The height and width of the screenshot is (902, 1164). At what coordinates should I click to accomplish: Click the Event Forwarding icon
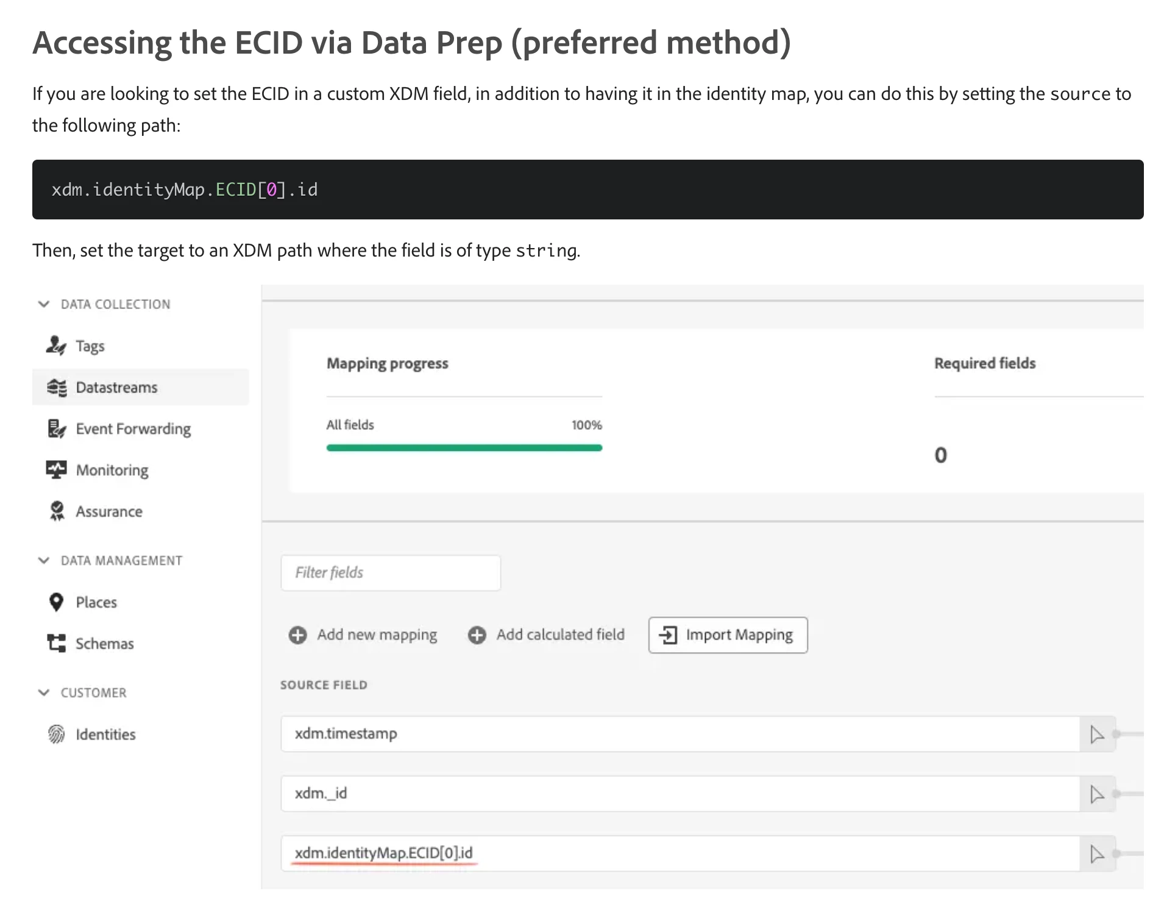(x=56, y=428)
